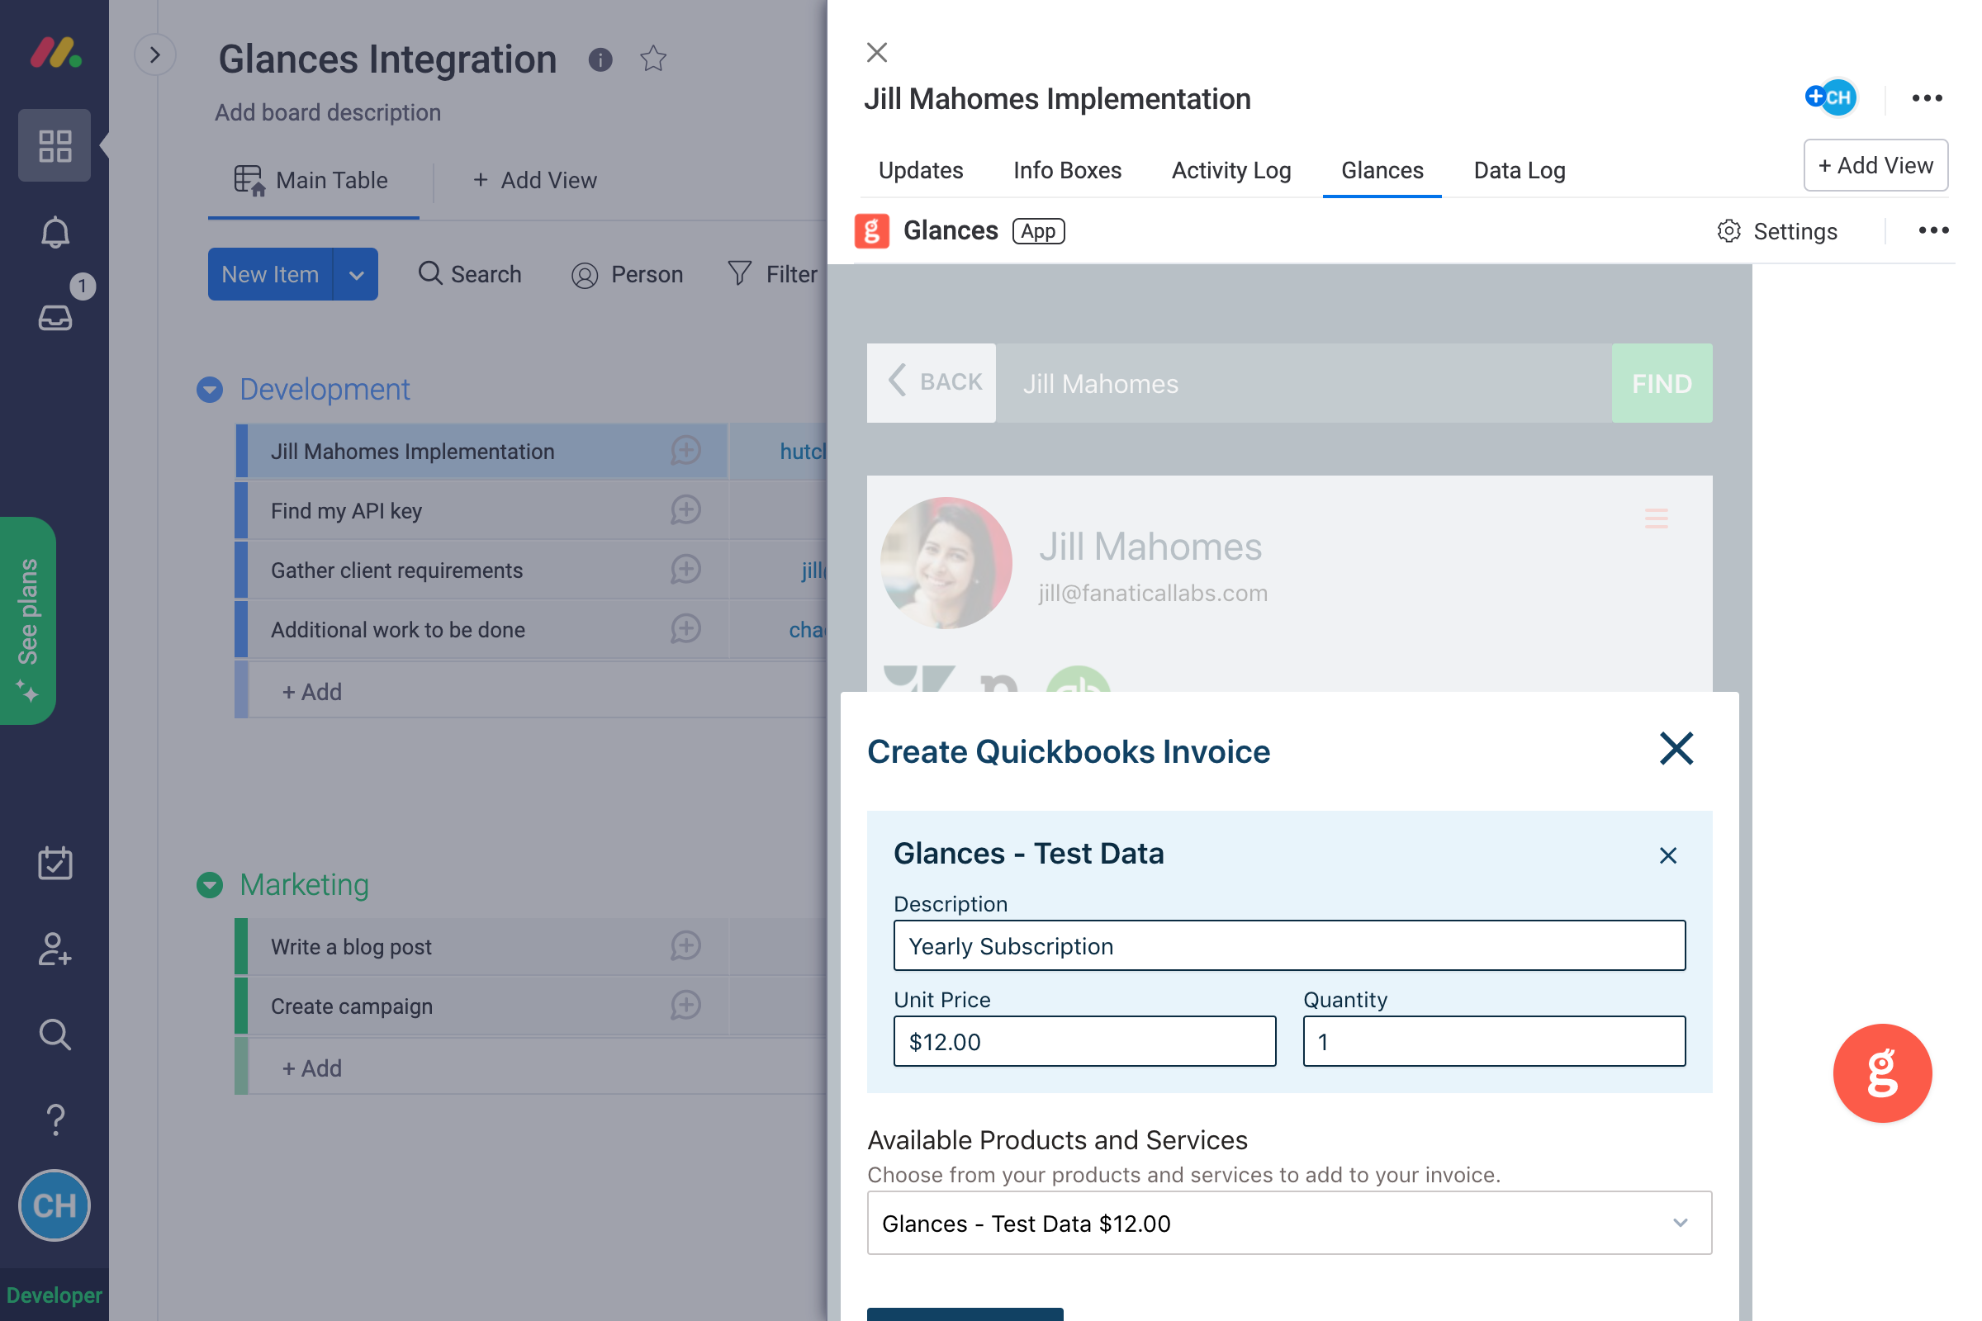This screenshot has height=1321, width=1982.
Task: Open the inbox tray icon
Action: 55,318
